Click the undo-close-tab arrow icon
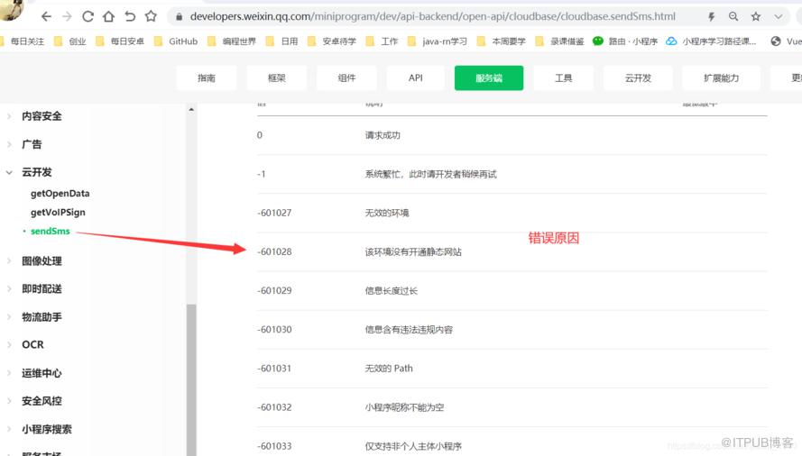The image size is (802, 456). [x=130, y=17]
